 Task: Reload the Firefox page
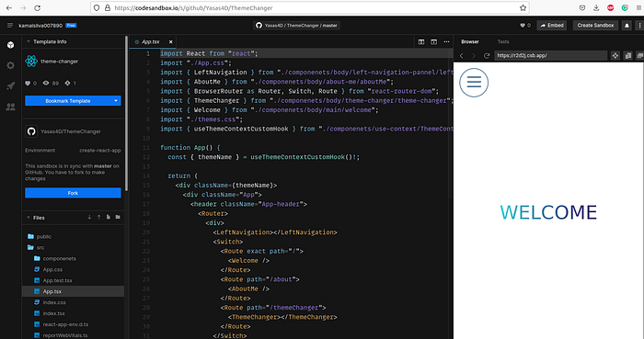pos(38,7)
